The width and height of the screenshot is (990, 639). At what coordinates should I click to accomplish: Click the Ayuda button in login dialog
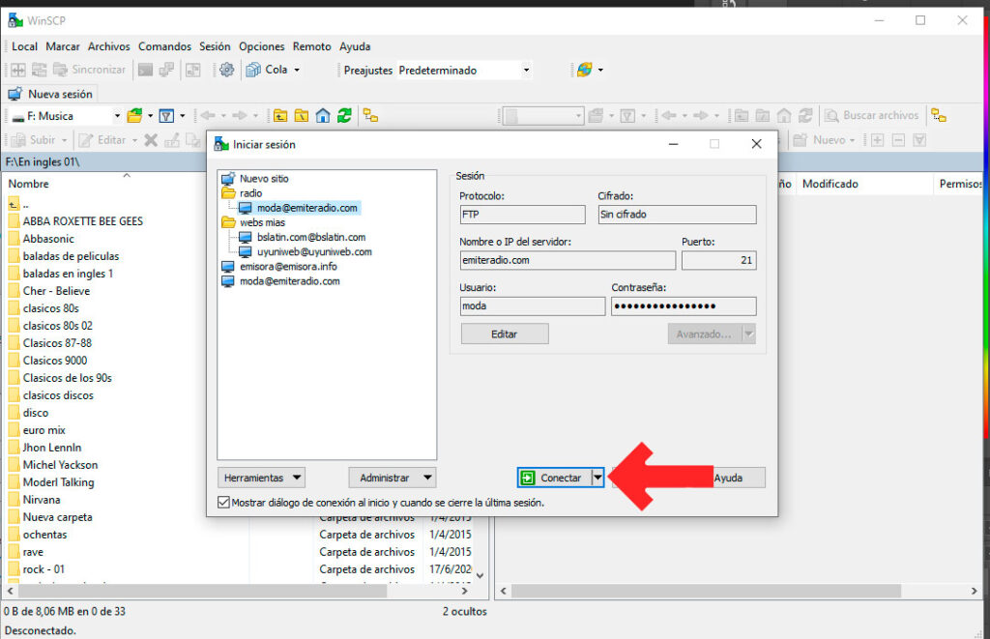(729, 478)
